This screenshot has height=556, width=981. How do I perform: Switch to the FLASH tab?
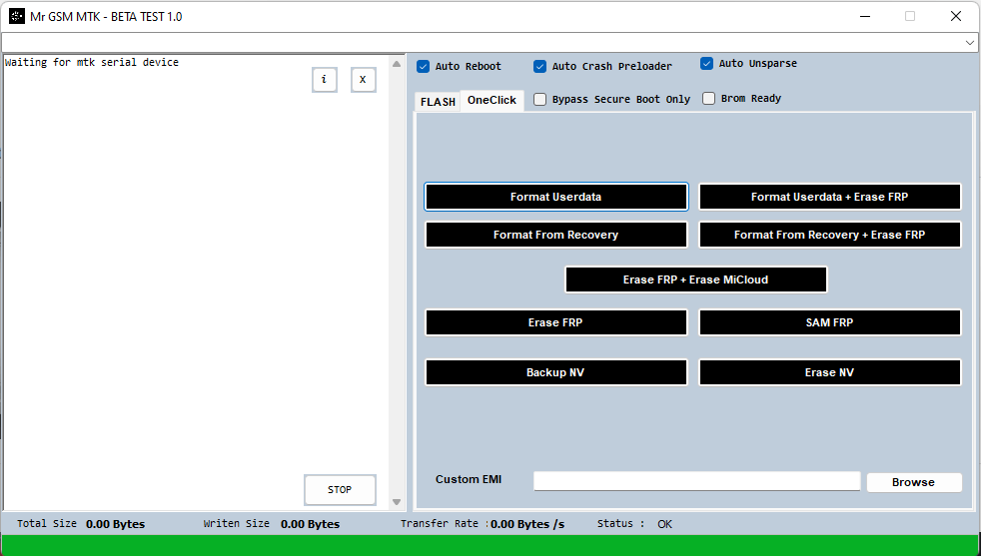click(x=438, y=102)
